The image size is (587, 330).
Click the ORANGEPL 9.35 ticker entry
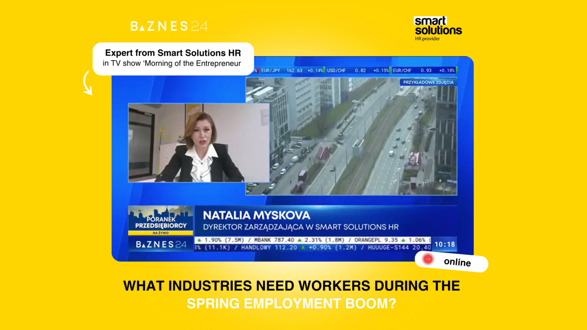click(390, 240)
